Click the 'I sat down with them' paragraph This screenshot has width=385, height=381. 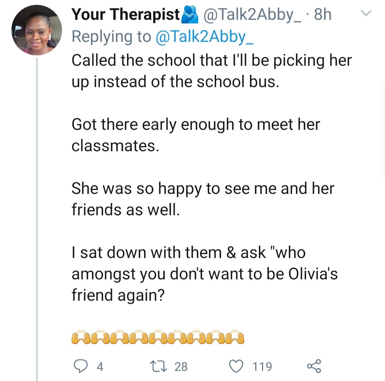coord(204,274)
